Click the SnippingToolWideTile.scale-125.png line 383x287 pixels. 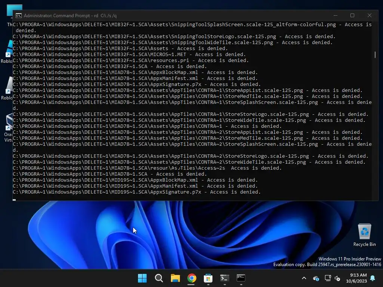173,43
